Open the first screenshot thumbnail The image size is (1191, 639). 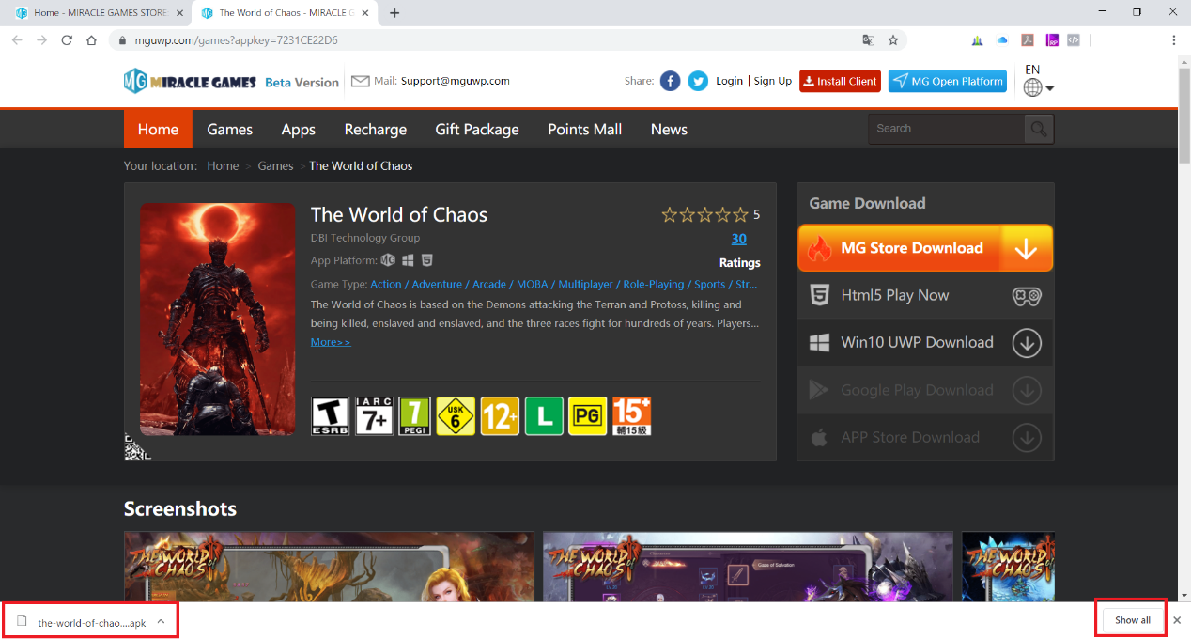(x=329, y=567)
